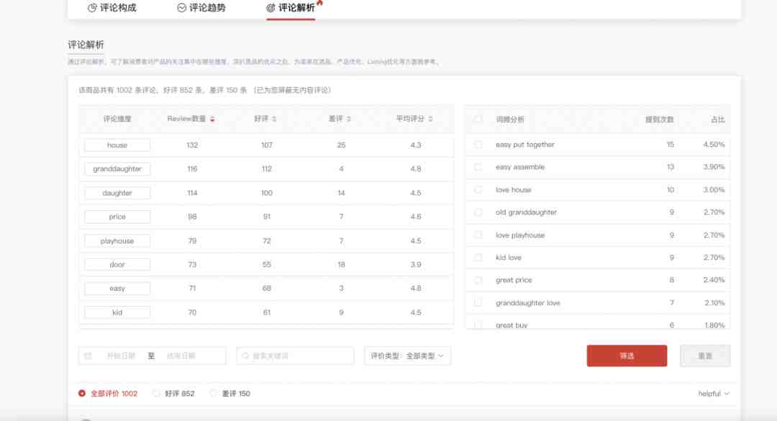The height and width of the screenshot is (421, 777).
Task: Click 4.50% share of easy put together
Action: pos(714,145)
